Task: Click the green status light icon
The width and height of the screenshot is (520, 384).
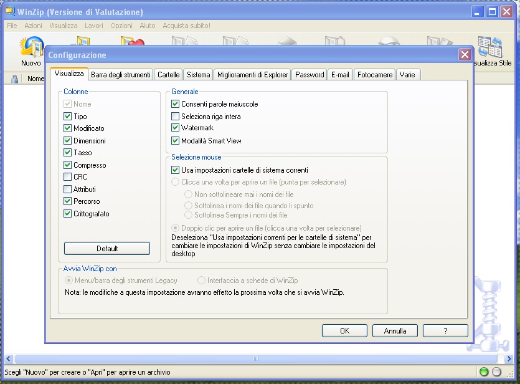Action: click(484, 372)
